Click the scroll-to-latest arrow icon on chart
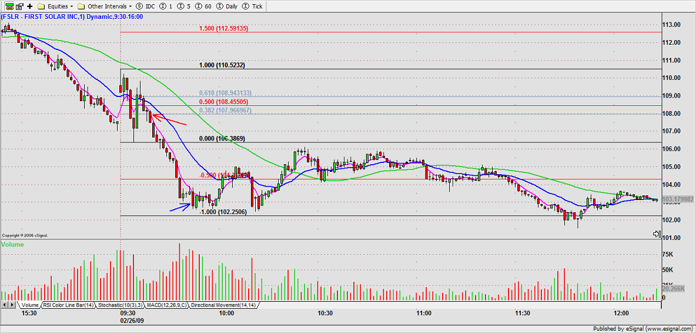 click(x=657, y=234)
